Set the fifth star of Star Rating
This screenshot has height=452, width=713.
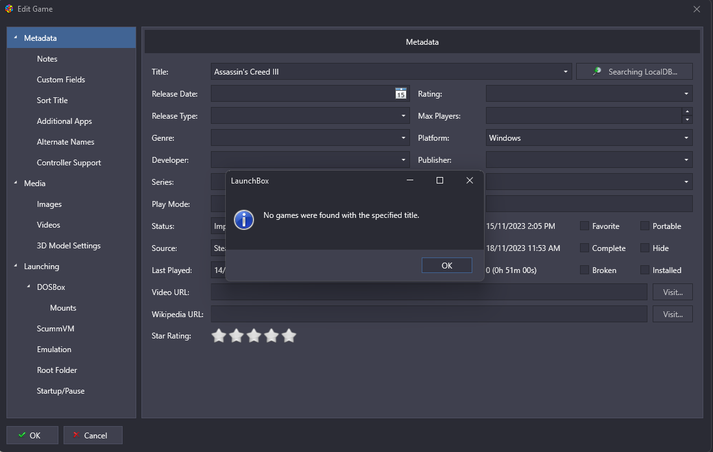tap(289, 335)
